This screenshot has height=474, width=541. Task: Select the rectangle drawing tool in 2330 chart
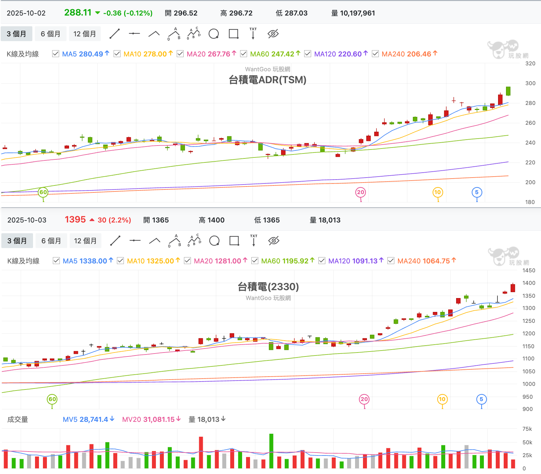[234, 241]
